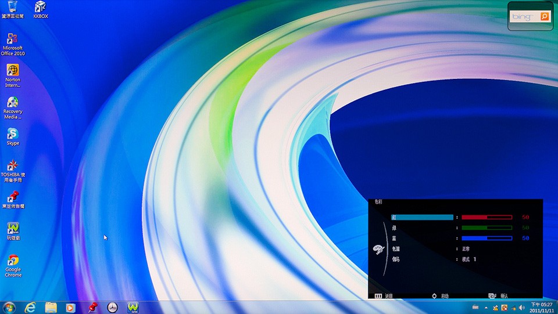
Task: Open Internet Explorer from the taskbar
Action: [30, 307]
